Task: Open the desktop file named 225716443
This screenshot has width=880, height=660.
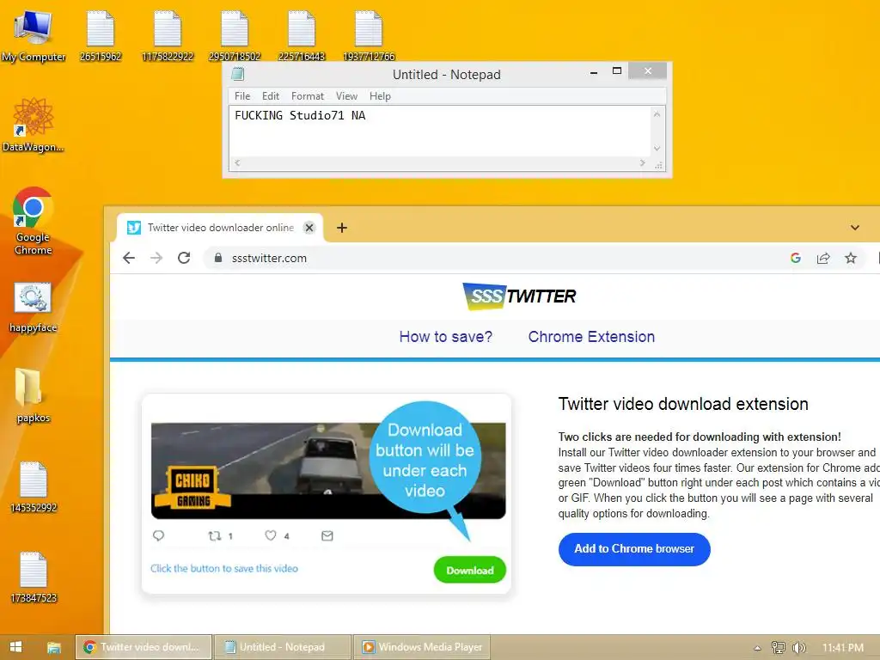Action: [302, 35]
